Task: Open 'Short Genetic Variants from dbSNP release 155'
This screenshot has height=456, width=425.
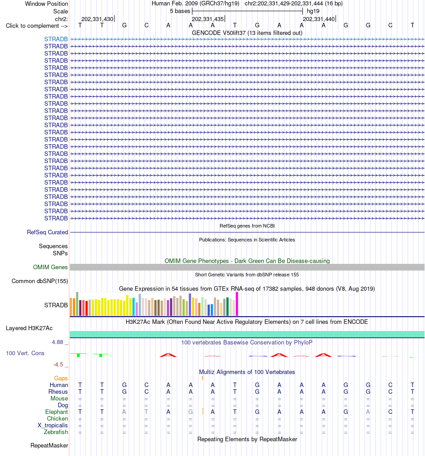Action: 247,275
